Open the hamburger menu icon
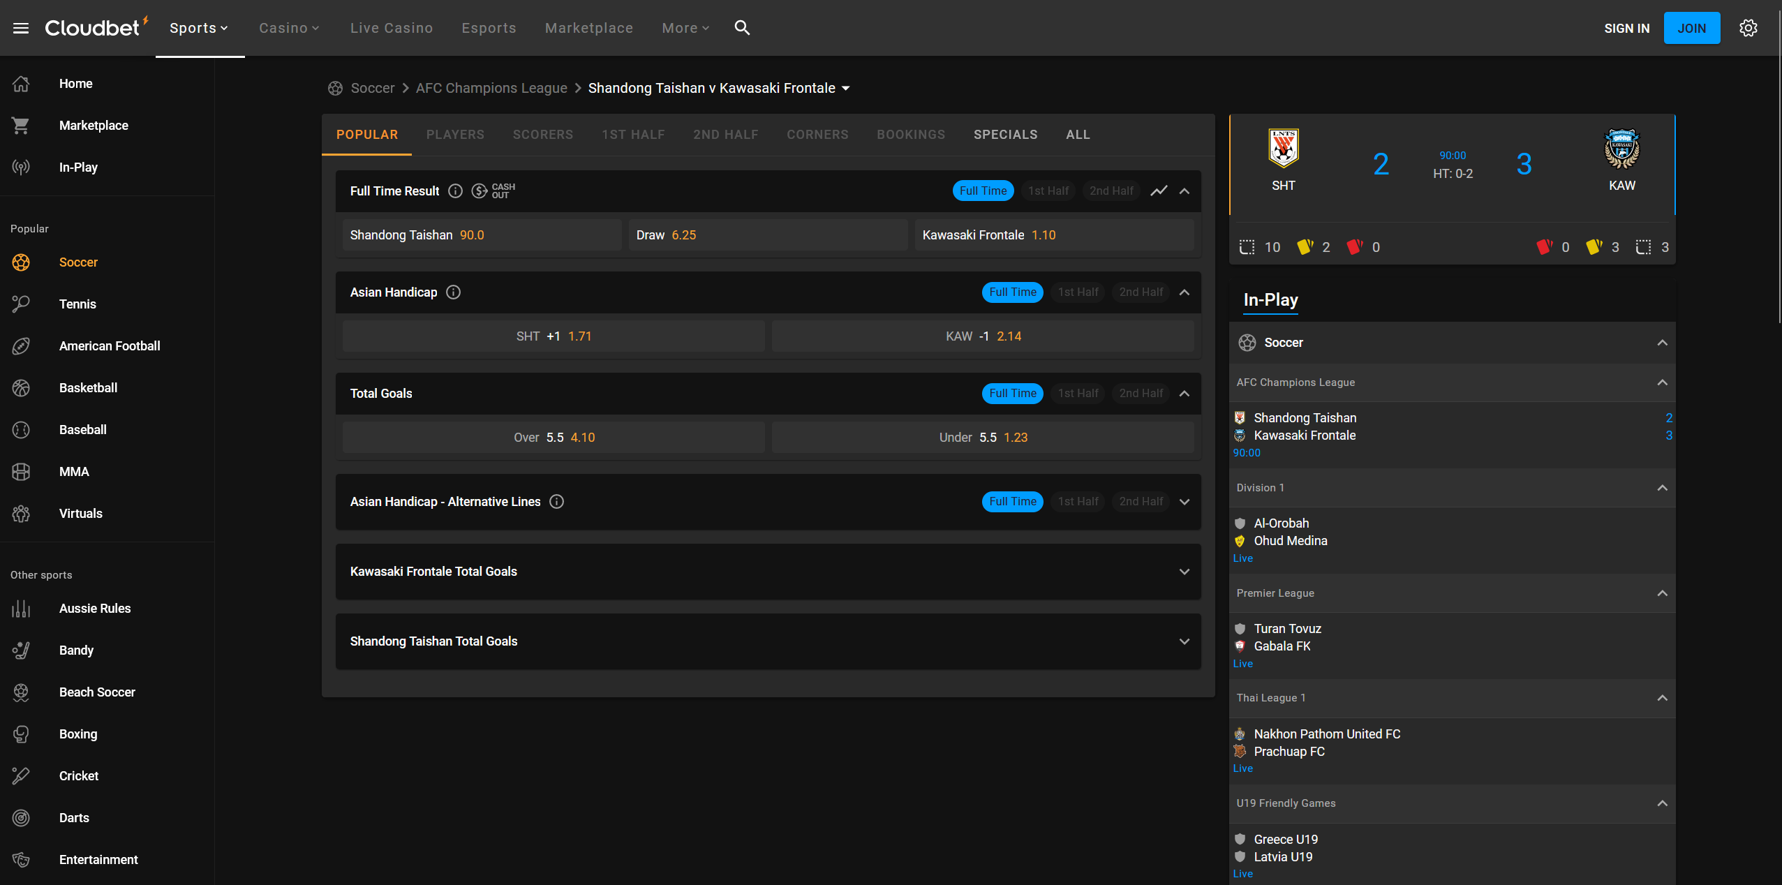The image size is (1782, 885). click(21, 28)
